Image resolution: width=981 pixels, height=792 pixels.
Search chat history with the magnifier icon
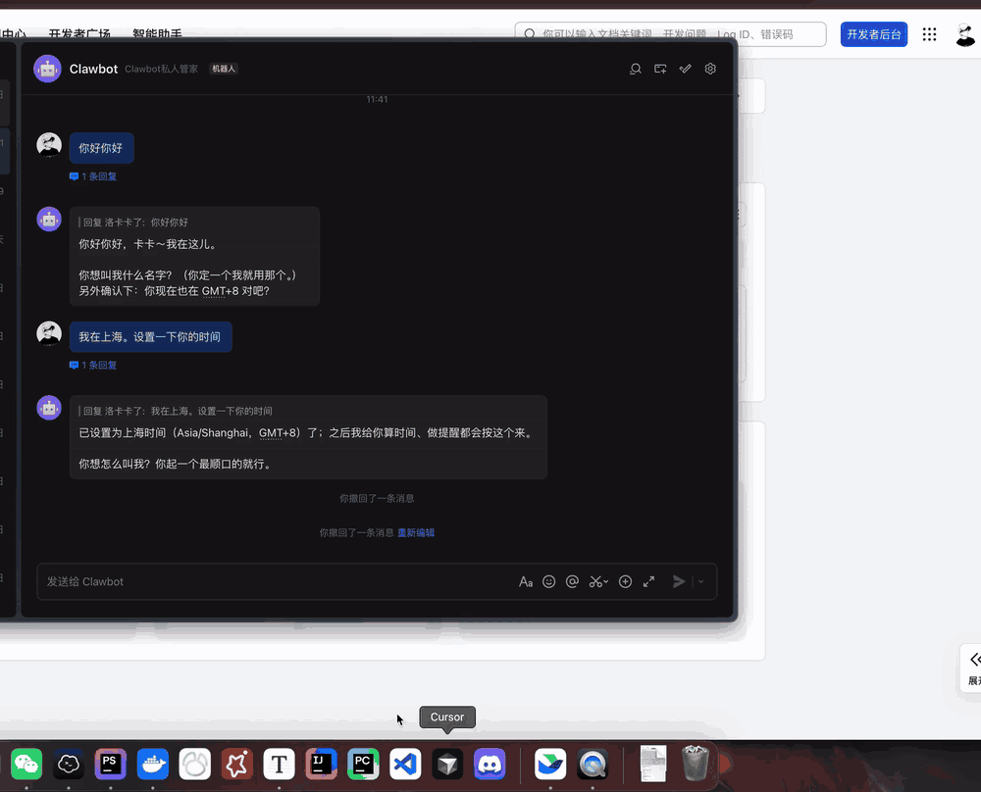(635, 69)
